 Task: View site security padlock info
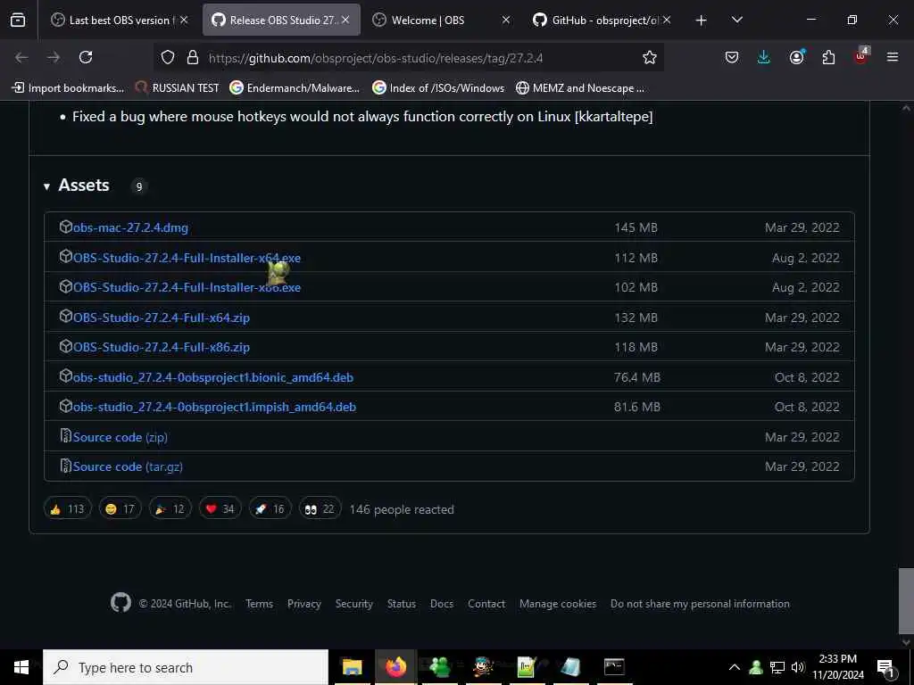[x=193, y=57]
